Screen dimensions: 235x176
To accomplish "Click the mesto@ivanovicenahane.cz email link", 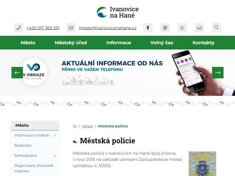I will (x=108, y=28).
